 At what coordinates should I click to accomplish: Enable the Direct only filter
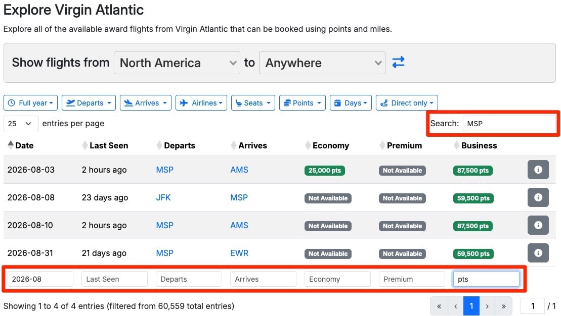(407, 102)
